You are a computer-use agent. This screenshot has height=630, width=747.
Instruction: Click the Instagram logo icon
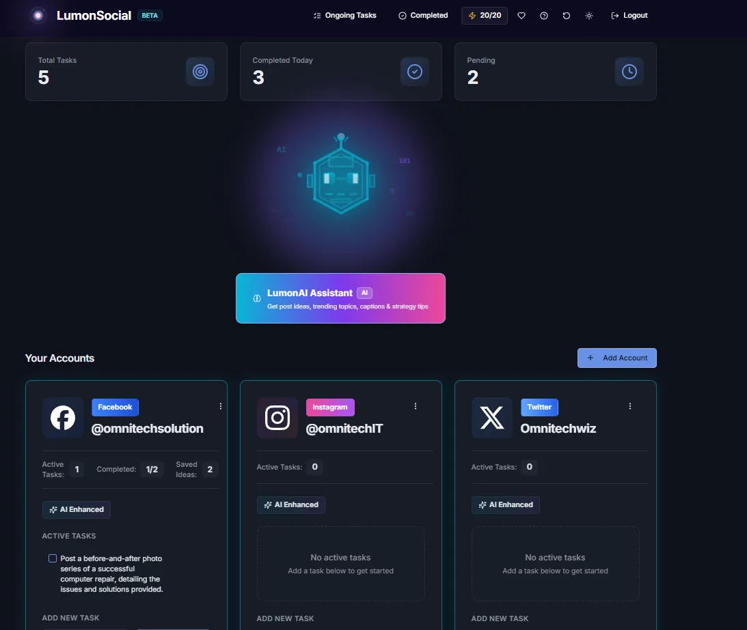click(x=277, y=418)
